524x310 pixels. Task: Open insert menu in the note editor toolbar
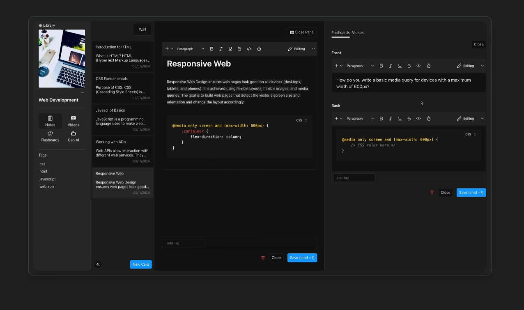[x=169, y=49]
